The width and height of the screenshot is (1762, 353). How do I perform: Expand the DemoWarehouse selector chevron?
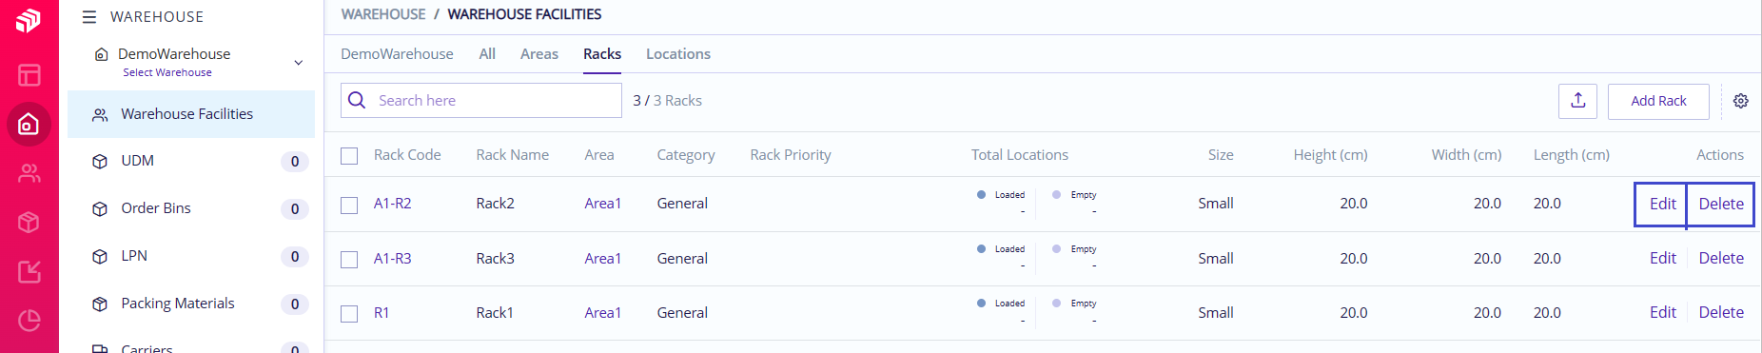(x=299, y=63)
